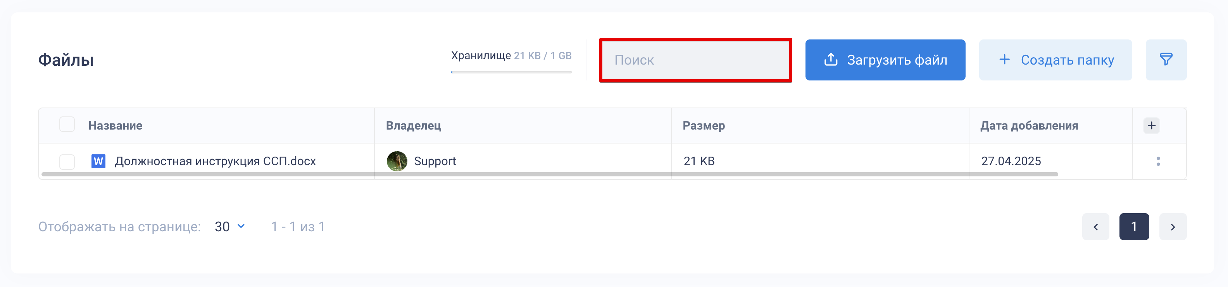Click the add column plus icon
This screenshot has width=1228, height=287.
click(1151, 126)
